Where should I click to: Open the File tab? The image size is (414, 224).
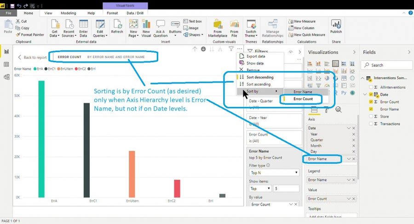8,13
